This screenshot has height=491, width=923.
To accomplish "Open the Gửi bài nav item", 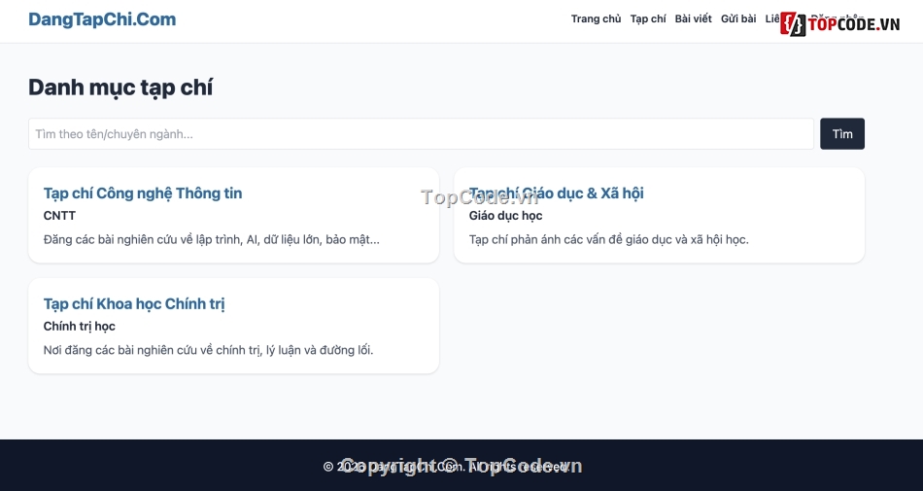I will (x=738, y=18).
